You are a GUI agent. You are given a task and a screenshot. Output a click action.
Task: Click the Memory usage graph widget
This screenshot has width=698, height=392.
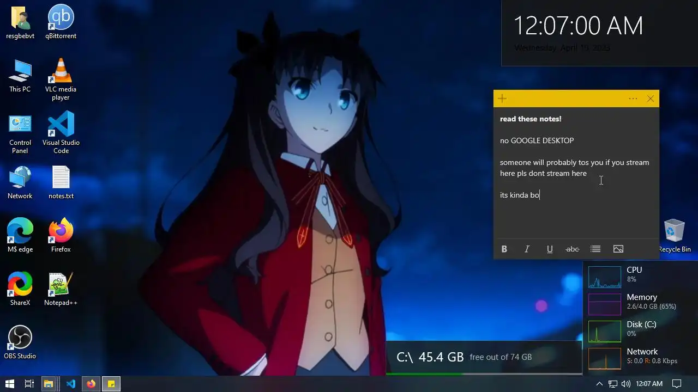tap(604, 304)
